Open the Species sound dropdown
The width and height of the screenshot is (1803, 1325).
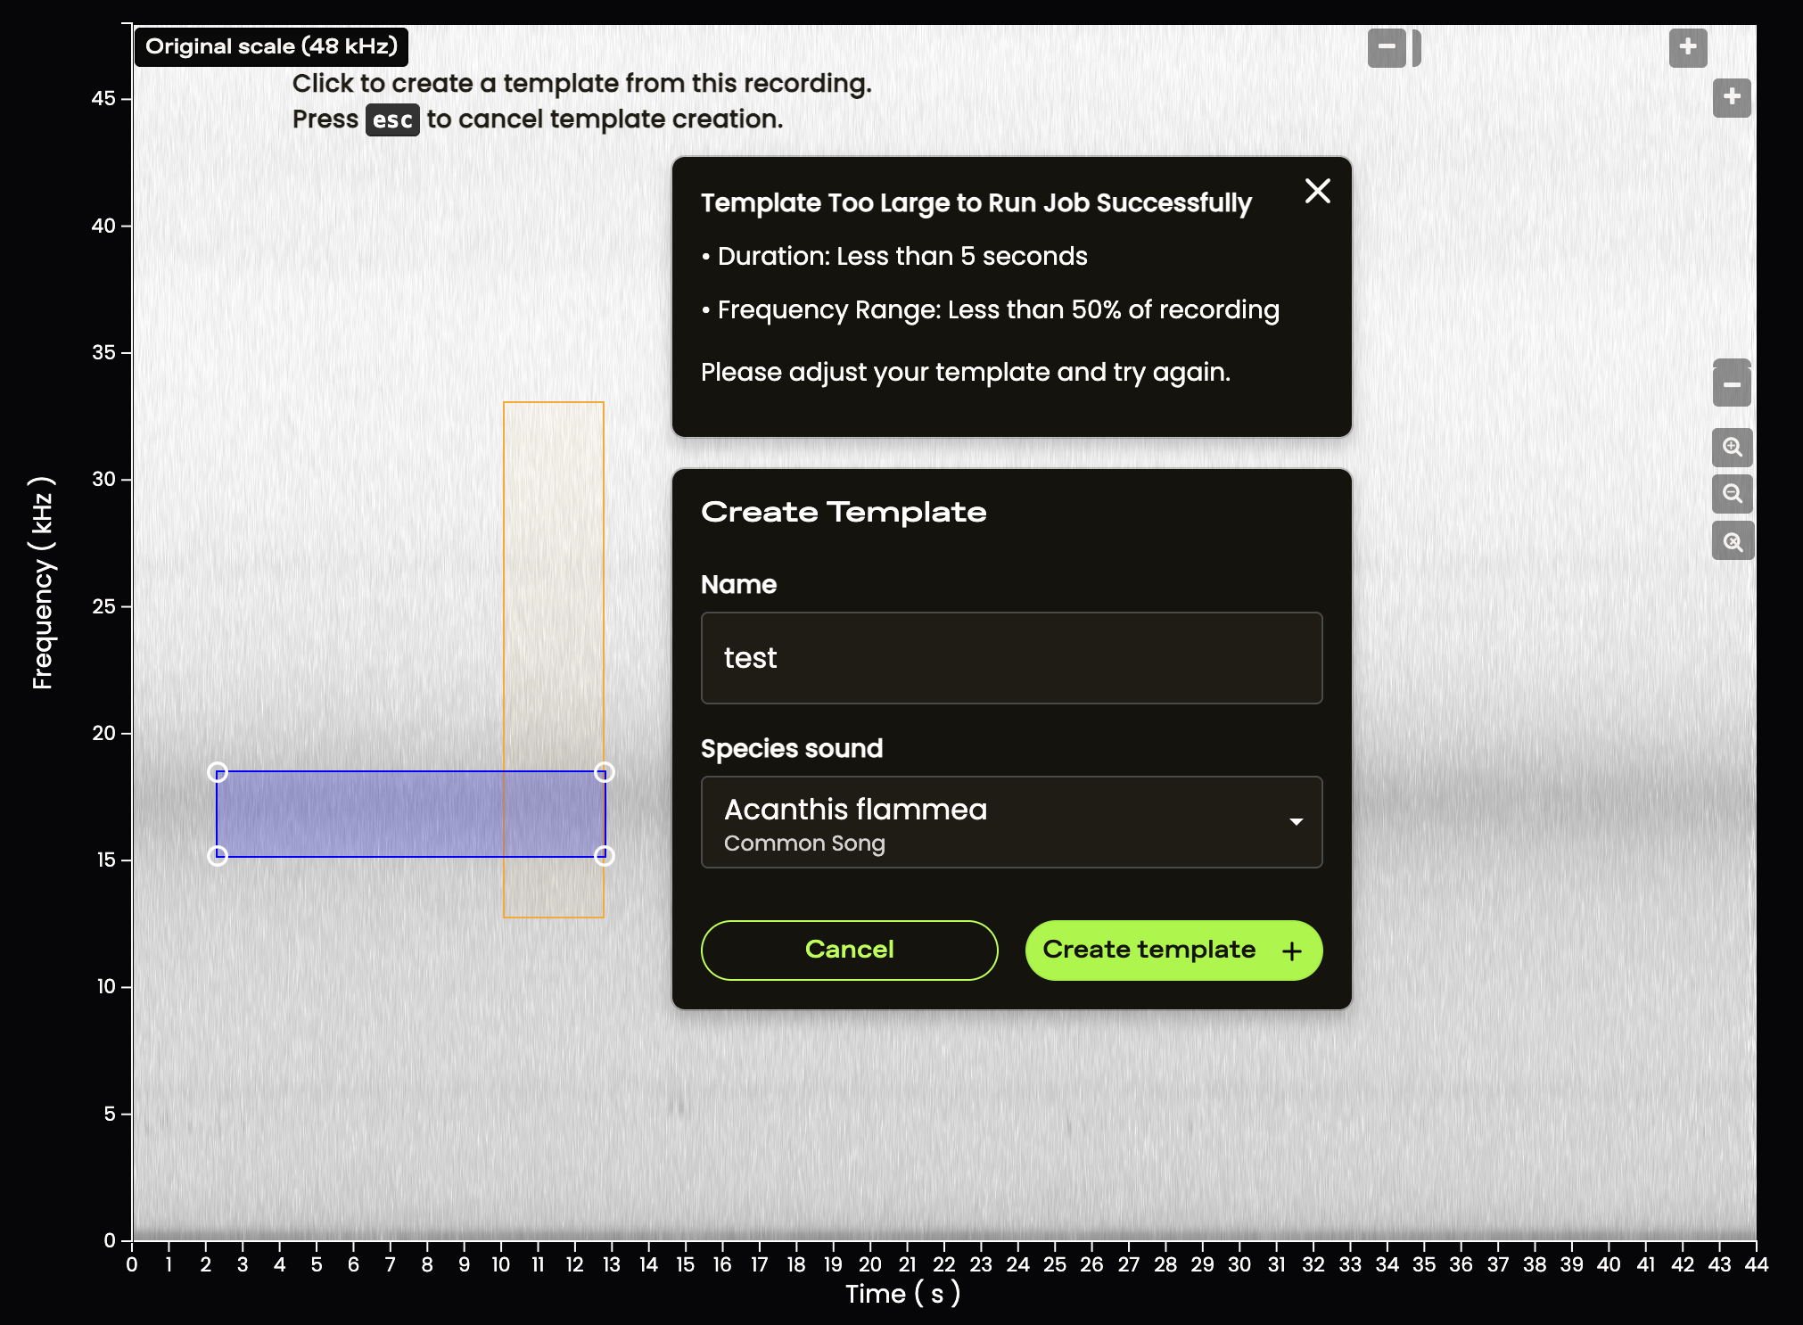pyautogui.click(x=1011, y=822)
